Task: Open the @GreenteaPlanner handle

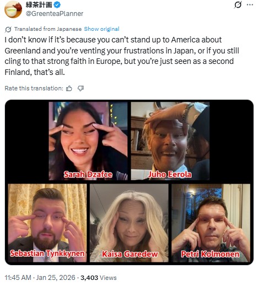Action: point(55,14)
